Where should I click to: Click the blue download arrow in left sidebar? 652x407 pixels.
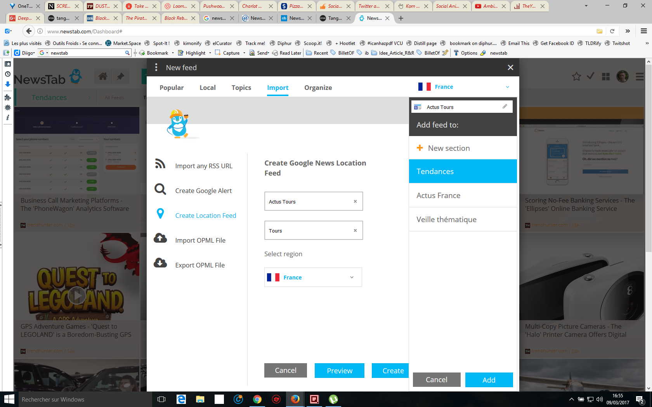7,84
